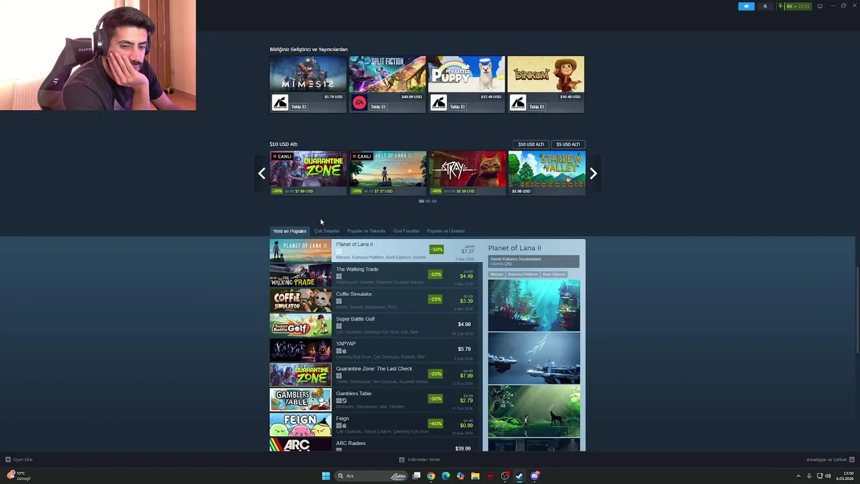Viewport: 860px width, 484px height.
Task: Switch to Özel Fırsatlar tab
Action: 406,231
